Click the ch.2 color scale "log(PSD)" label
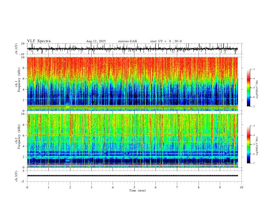This screenshot has height=210, width=272. (x=257, y=146)
